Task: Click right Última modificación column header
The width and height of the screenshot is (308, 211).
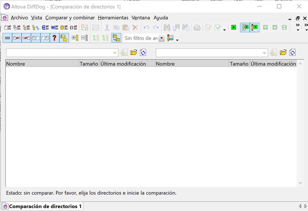Action: point(273,64)
